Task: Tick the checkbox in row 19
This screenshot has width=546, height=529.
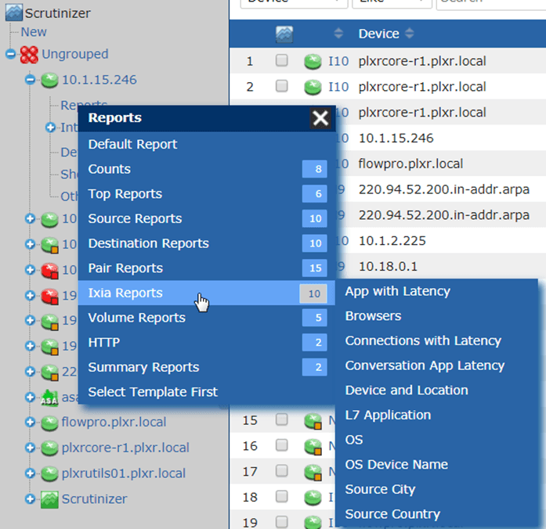Action: point(282,522)
